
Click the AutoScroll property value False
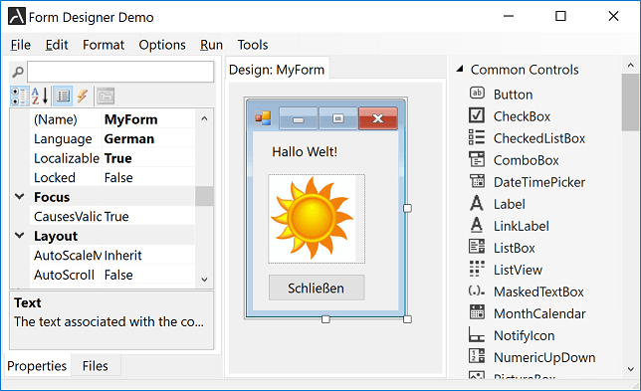pos(118,275)
